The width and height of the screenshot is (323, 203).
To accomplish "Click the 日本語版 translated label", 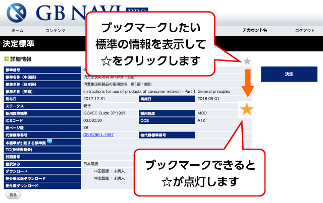I will 91,164.
